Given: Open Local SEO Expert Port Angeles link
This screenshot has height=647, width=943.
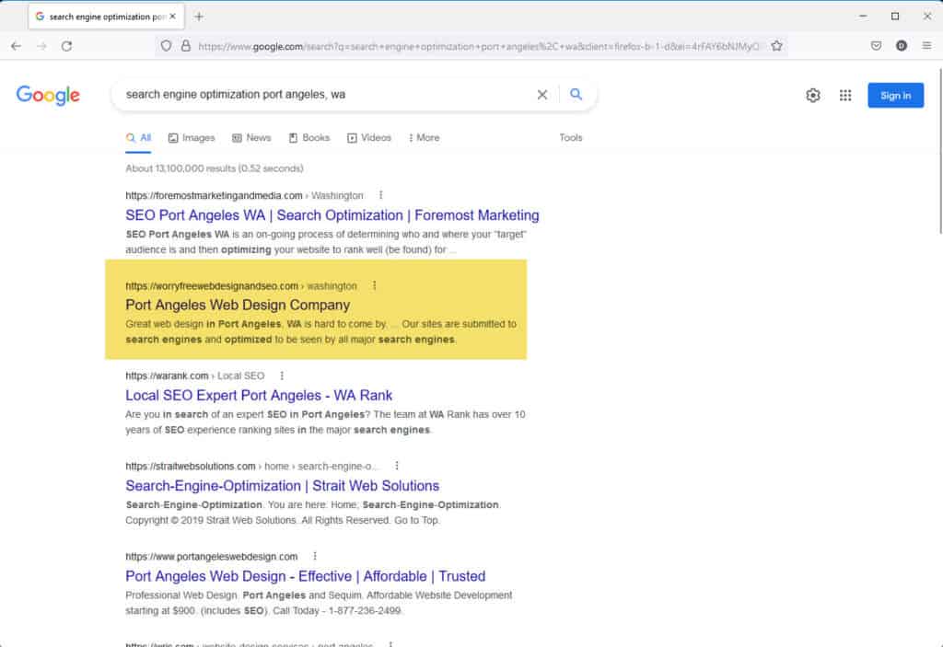Looking at the screenshot, I should (259, 395).
